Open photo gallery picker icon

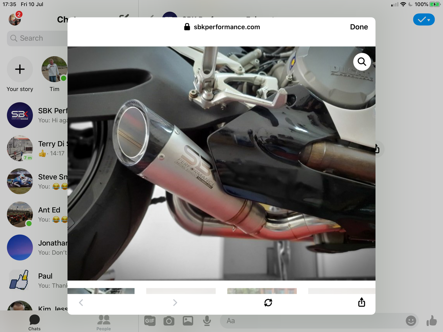(x=188, y=321)
